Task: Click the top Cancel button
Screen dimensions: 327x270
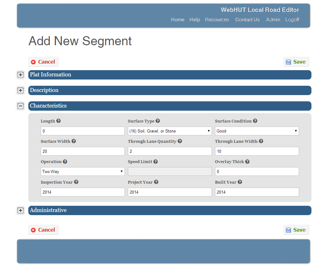Action: click(43, 62)
